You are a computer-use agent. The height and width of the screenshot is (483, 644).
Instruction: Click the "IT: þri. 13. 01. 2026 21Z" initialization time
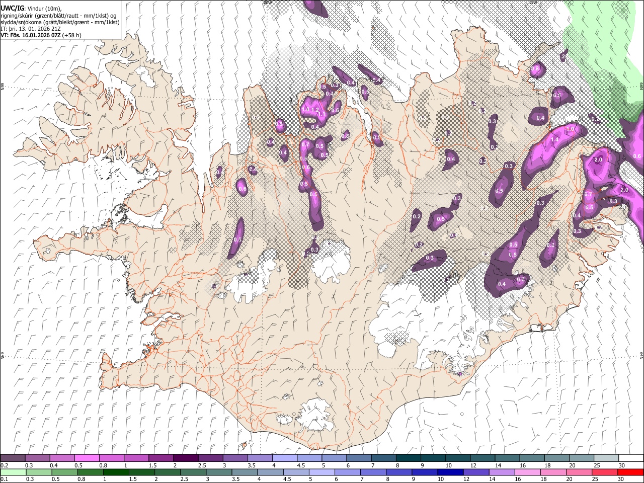[31, 29]
